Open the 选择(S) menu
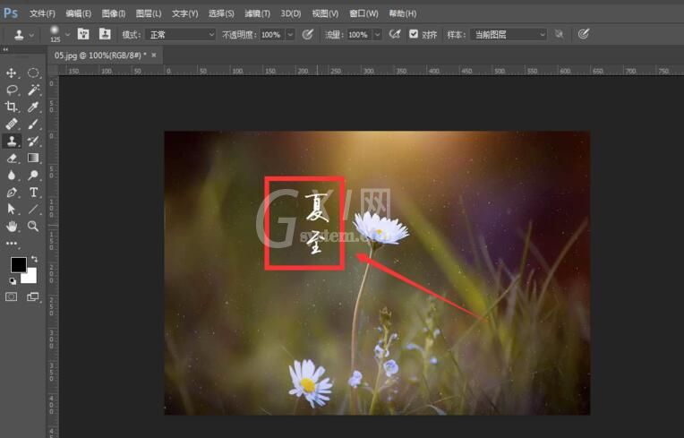 pos(221,13)
